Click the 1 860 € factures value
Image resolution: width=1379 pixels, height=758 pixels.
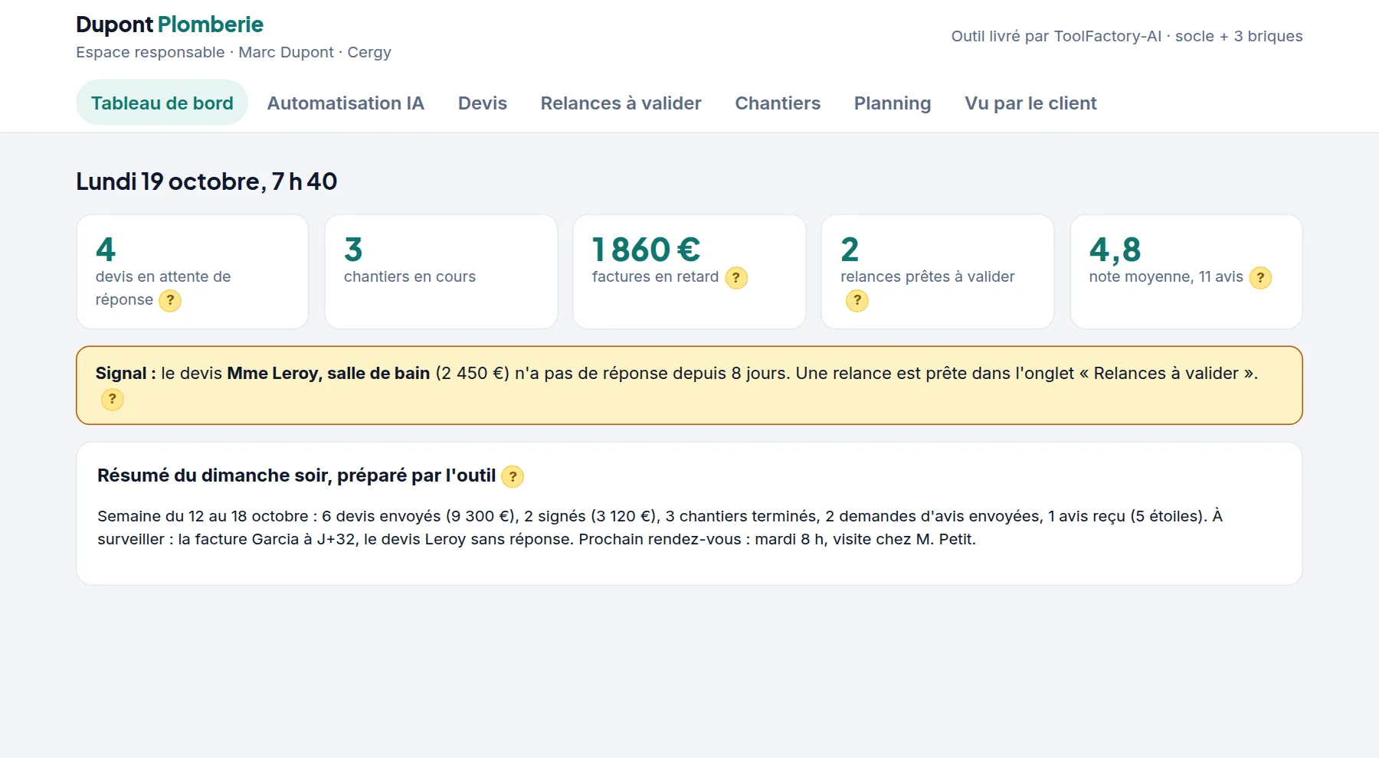pos(646,250)
